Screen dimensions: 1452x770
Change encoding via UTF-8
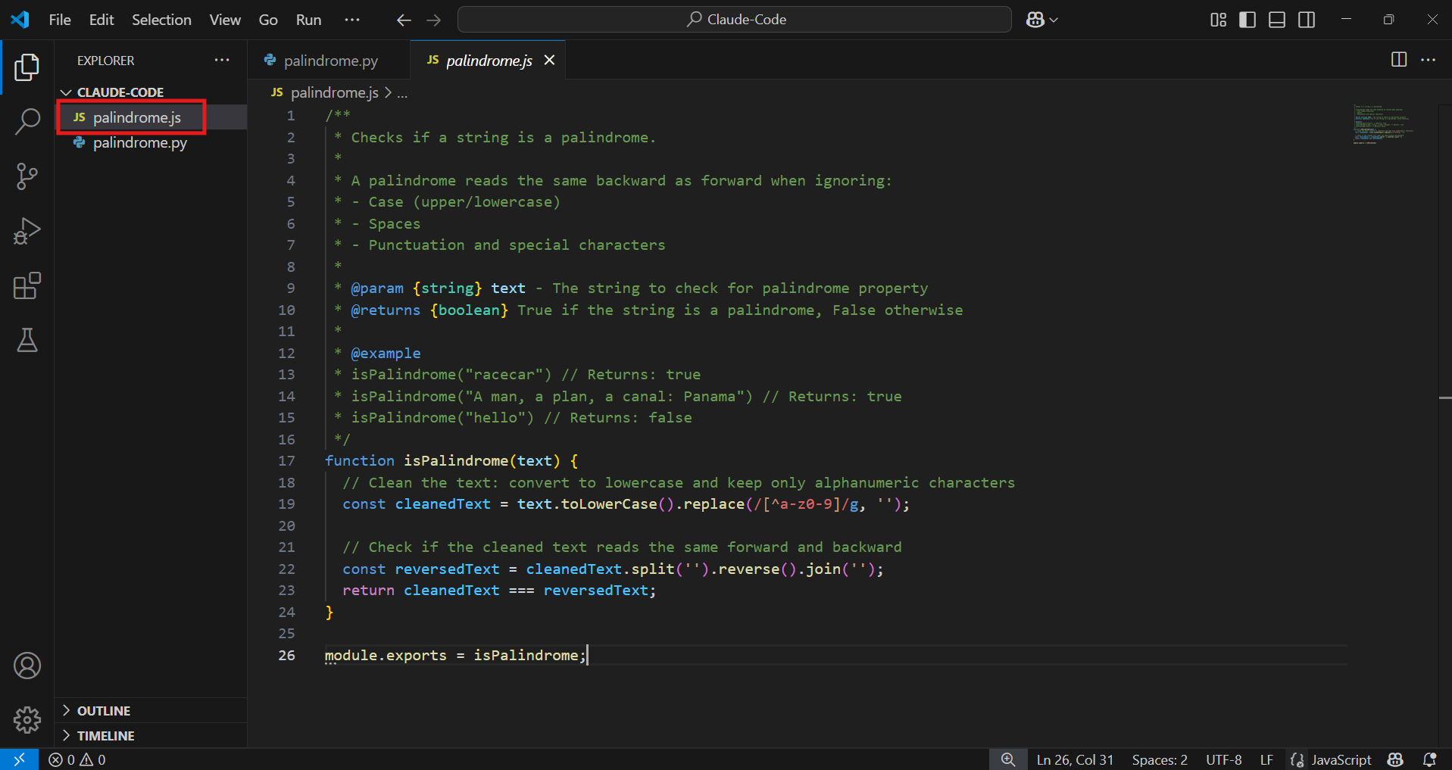tap(1224, 759)
